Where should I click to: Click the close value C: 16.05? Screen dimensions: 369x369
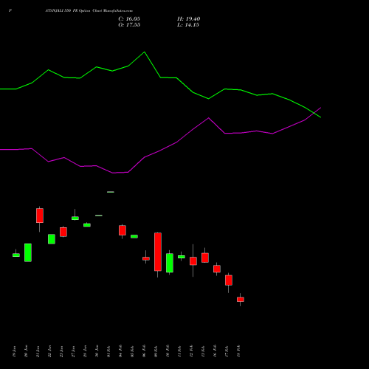129,19
